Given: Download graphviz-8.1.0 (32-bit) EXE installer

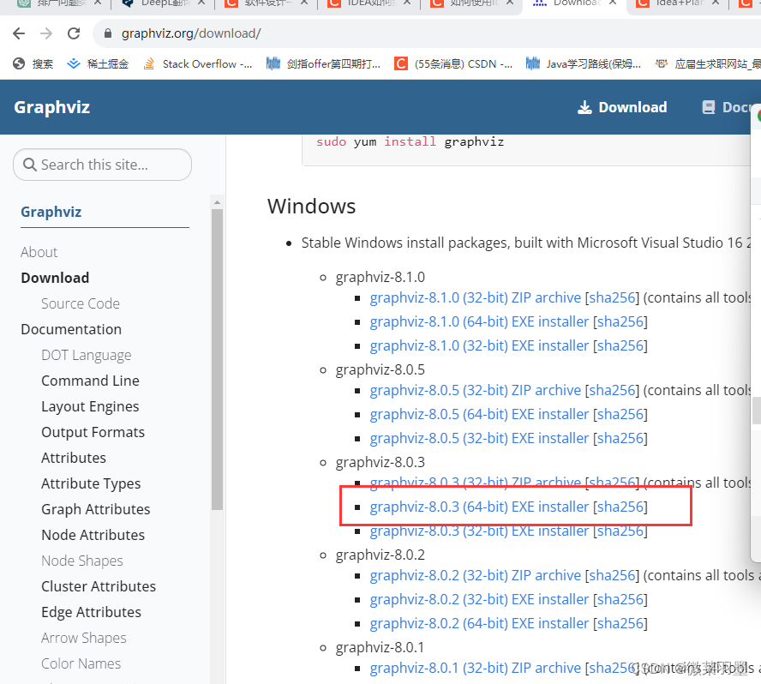Looking at the screenshot, I should [x=479, y=346].
